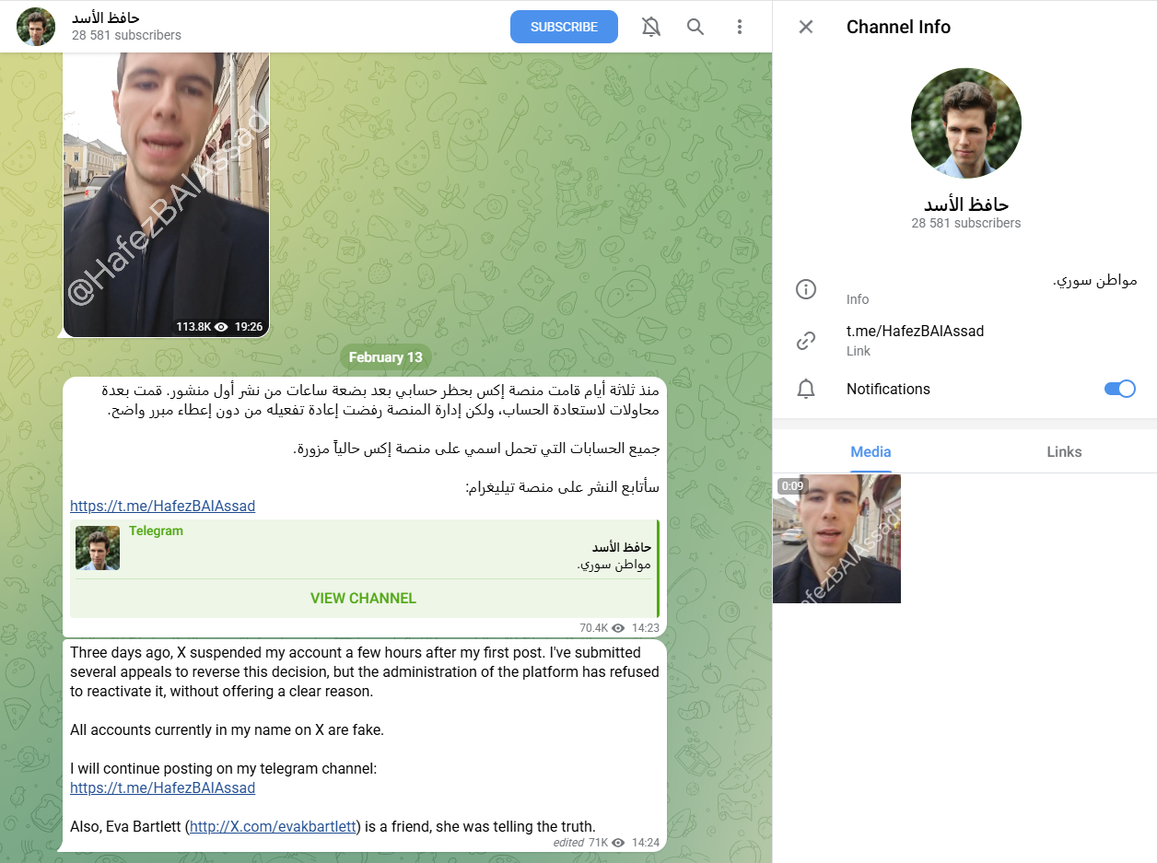Click the info icon beside مواطن سوري
Viewport: 1157px width, 863px height.
[806, 289]
